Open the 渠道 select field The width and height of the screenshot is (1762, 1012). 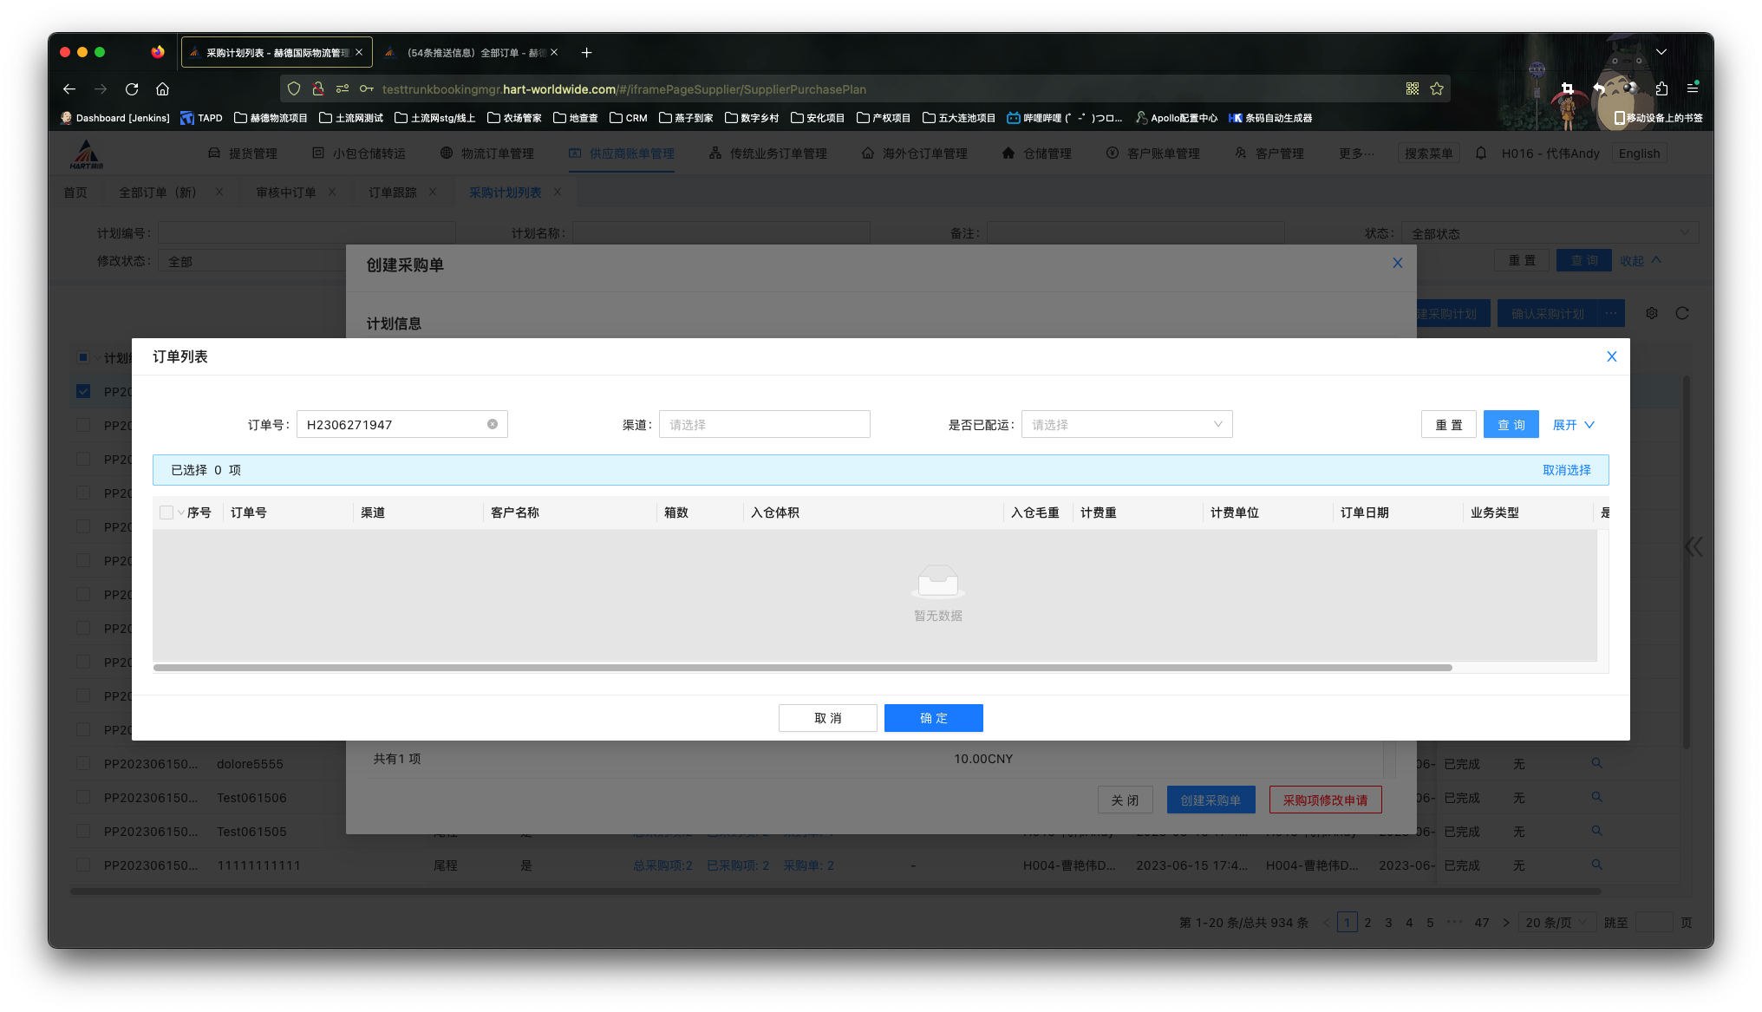763,424
